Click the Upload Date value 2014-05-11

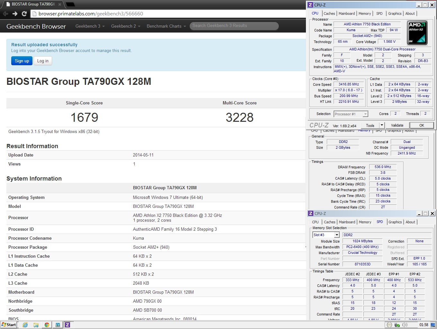pos(143,155)
